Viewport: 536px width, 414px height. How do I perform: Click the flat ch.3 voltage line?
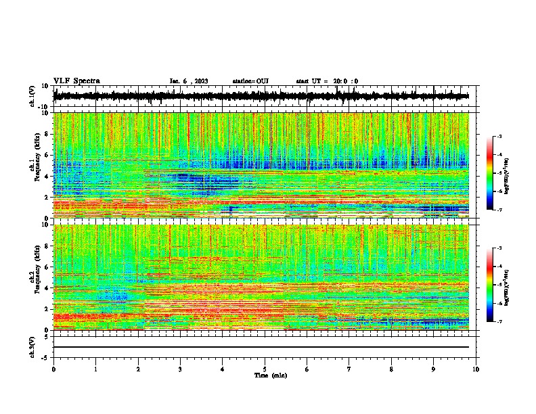tap(261, 347)
